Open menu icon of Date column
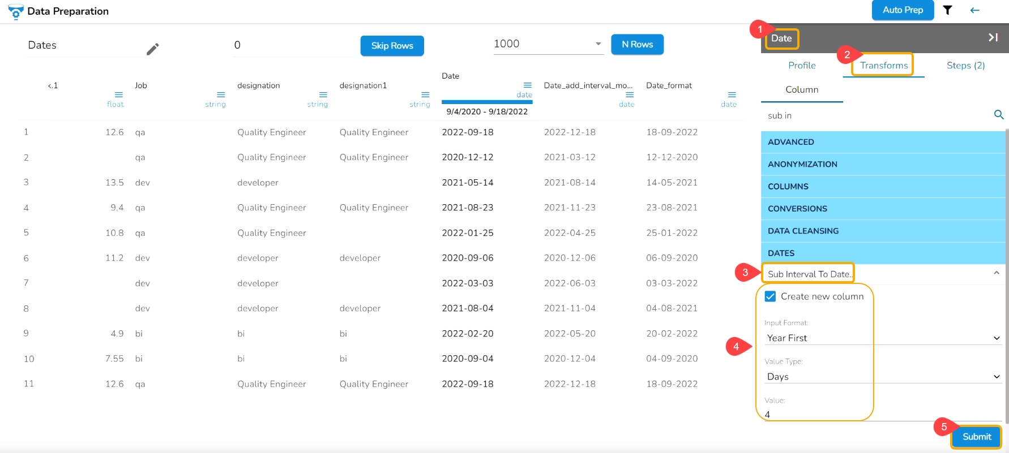 [x=528, y=85]
